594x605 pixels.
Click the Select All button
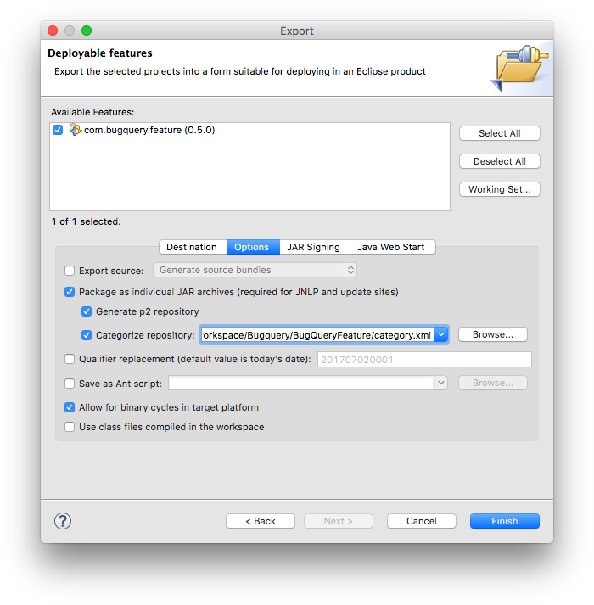(x=500, y=133)
